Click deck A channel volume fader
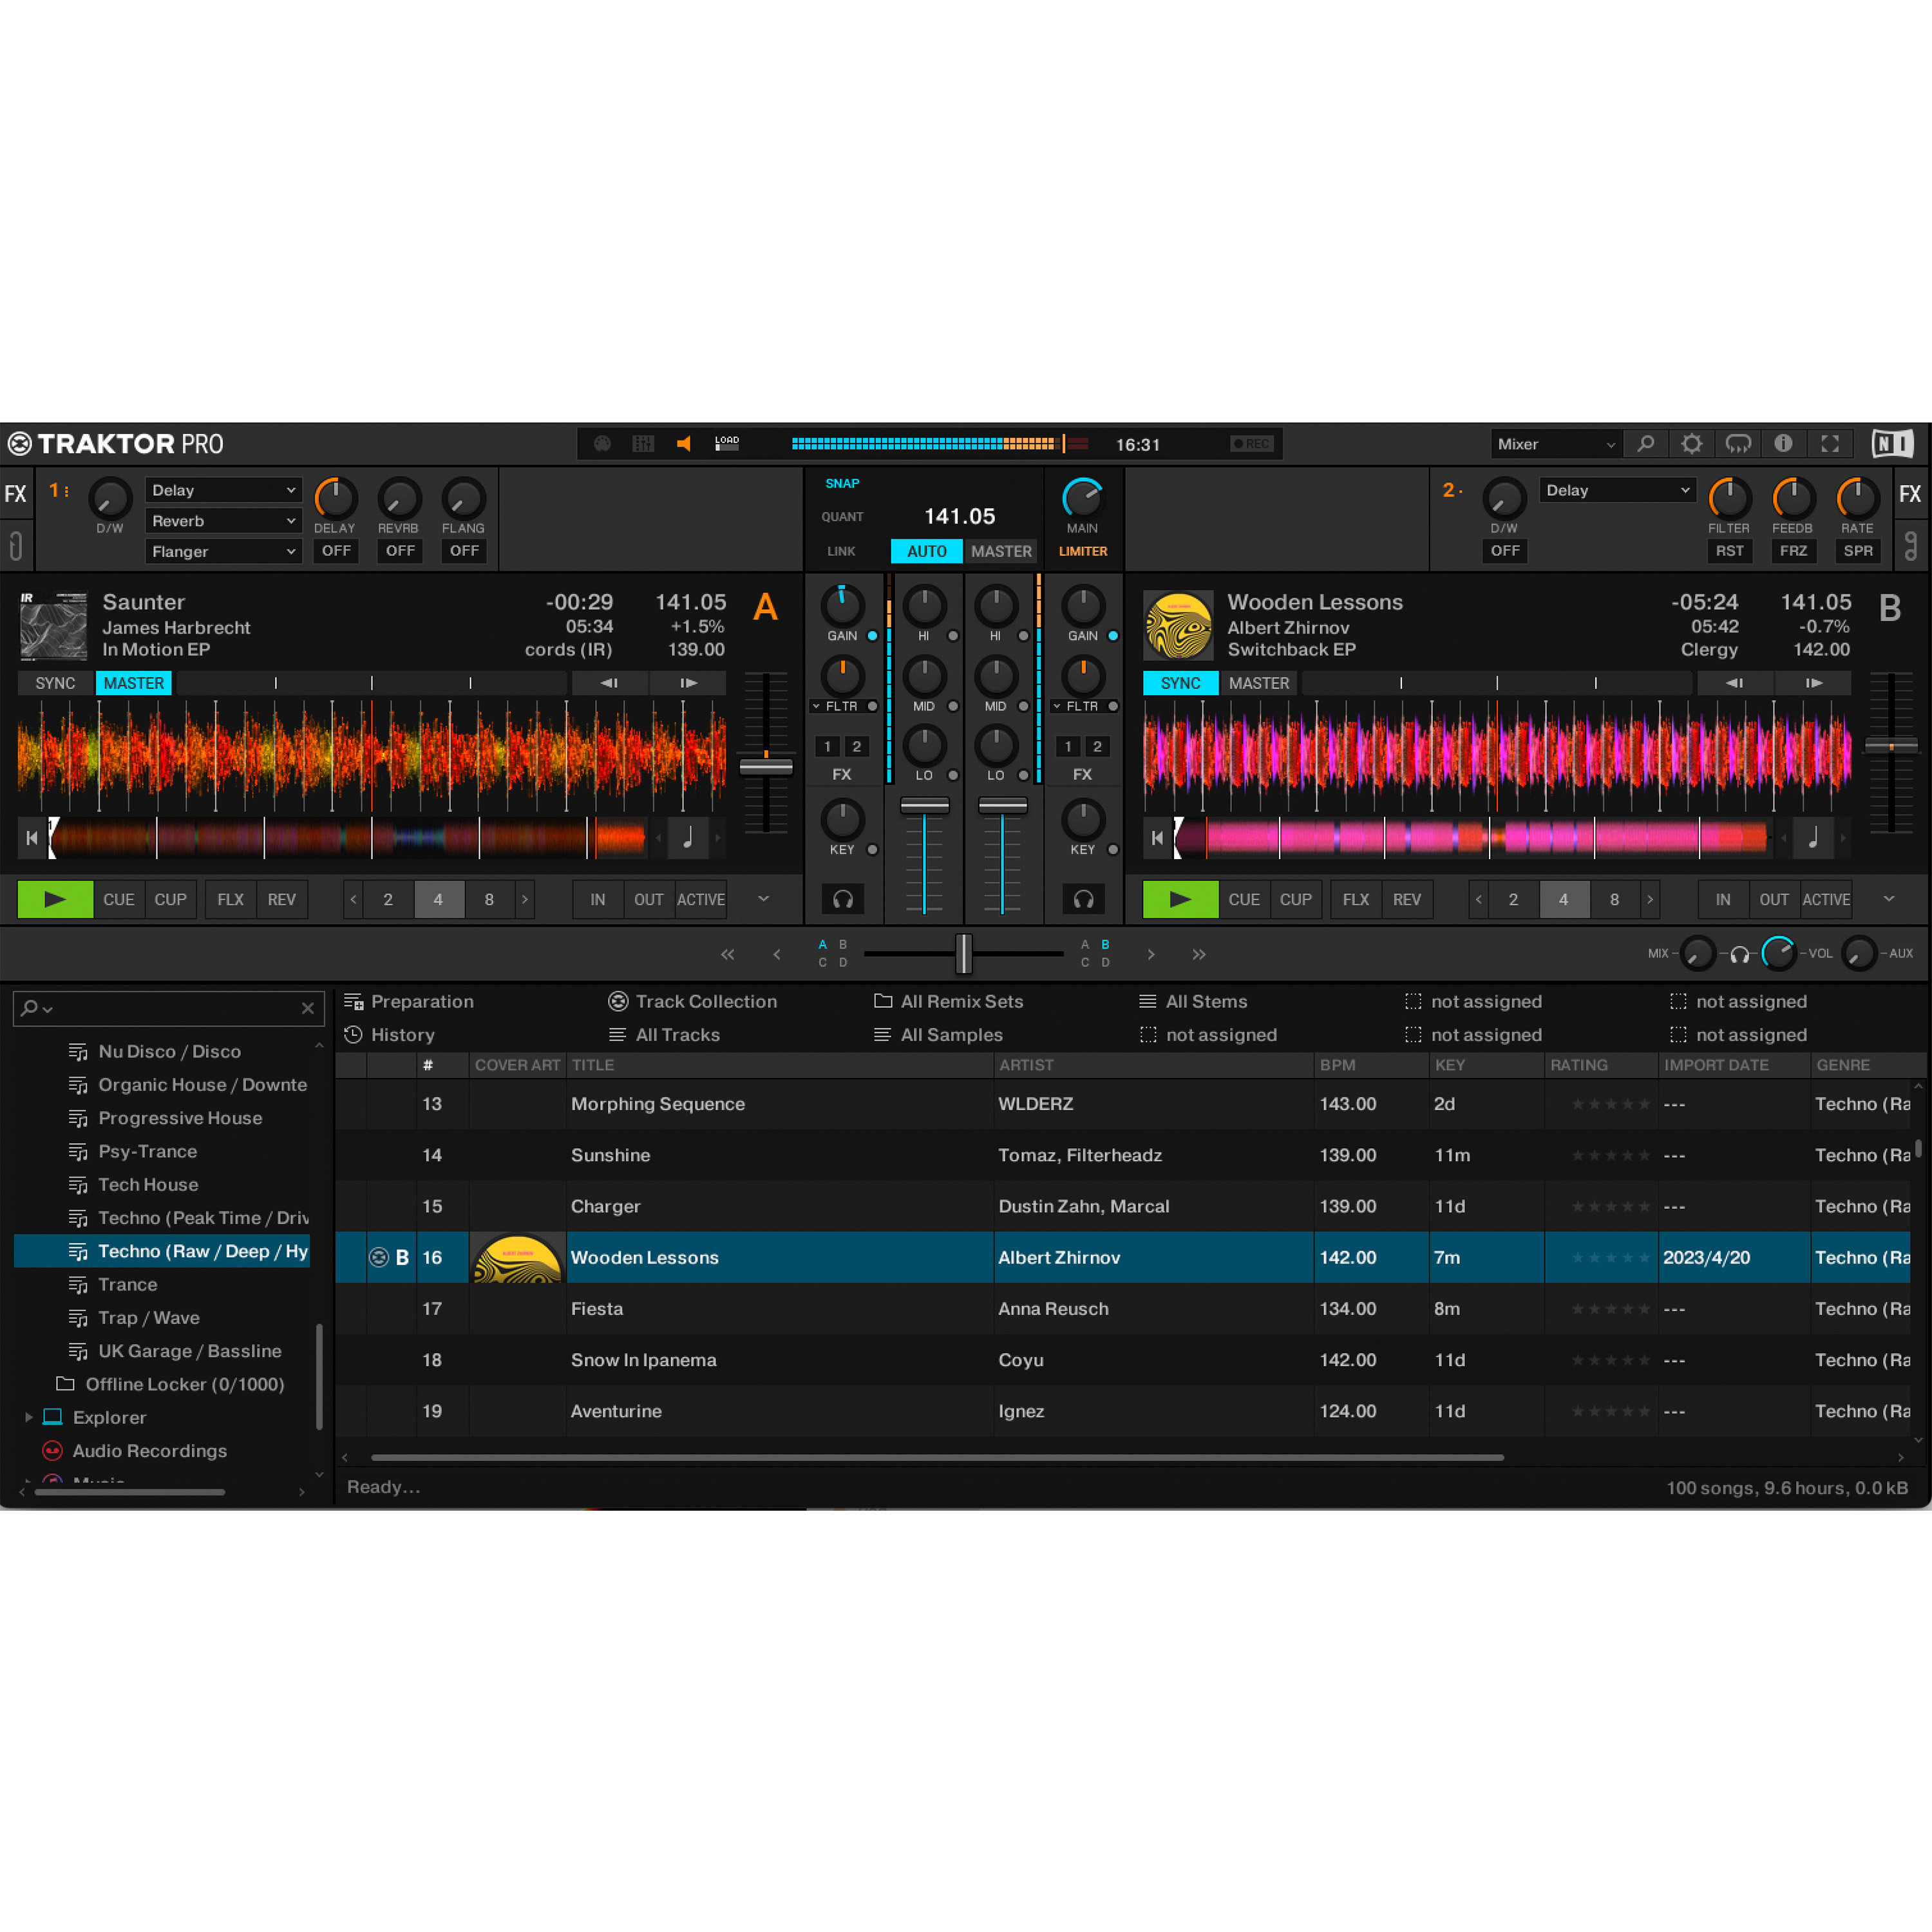This screenshot has width=1932, height=1932. click(925, 805)
